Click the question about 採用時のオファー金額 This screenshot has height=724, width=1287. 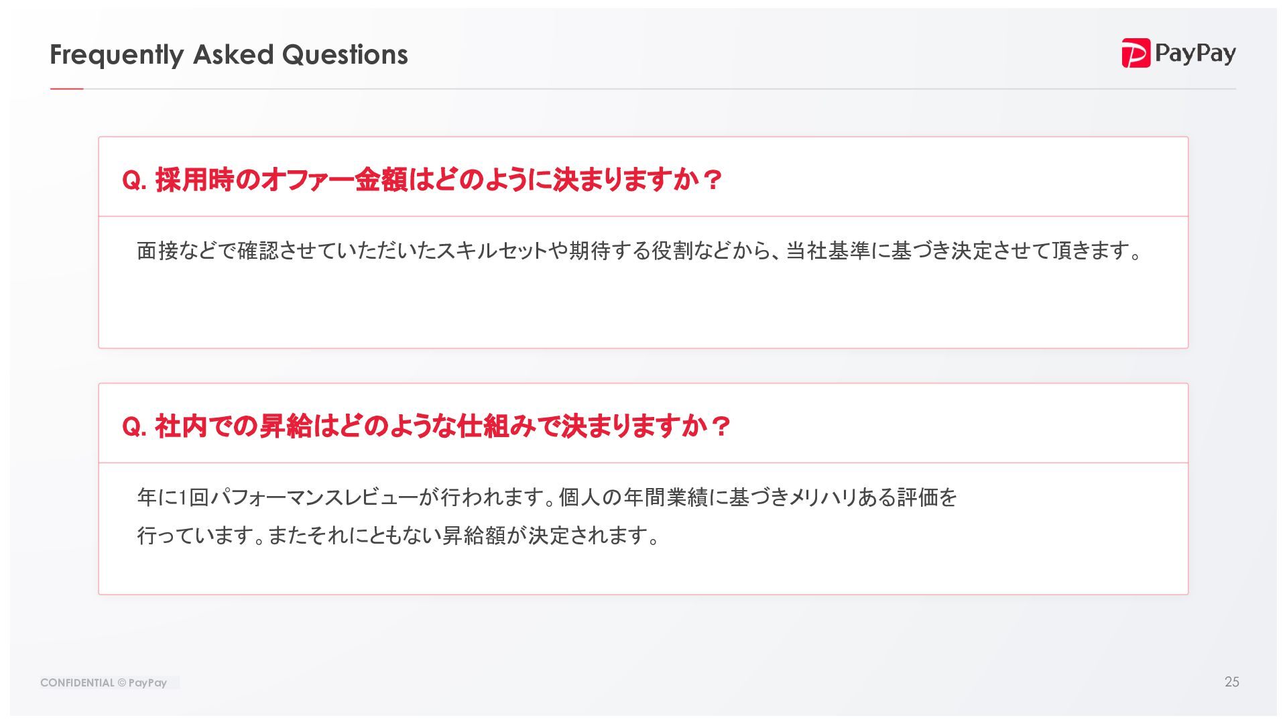pos(422,180)
